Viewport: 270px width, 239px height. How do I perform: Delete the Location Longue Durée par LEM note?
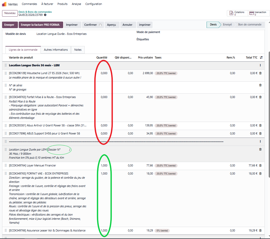tap(260, 149)
